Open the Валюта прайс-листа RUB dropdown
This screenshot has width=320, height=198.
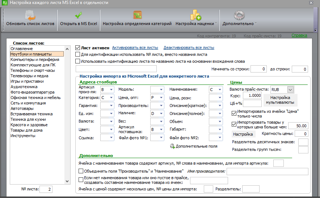pos(290,90)
